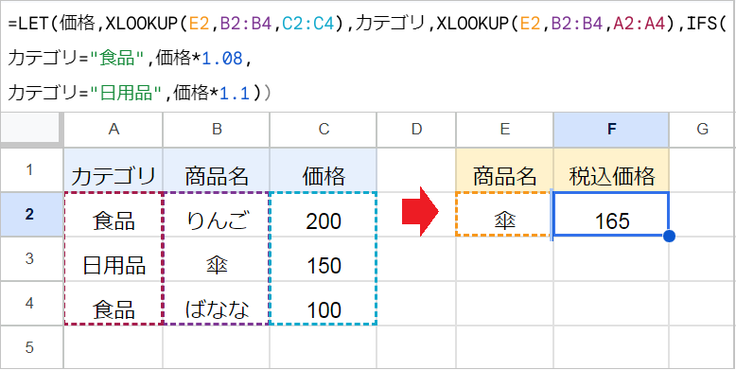Screen dimensions: 736x370
Task: Click cell F1 labeled 税込価格
Action: pos(611,170)
